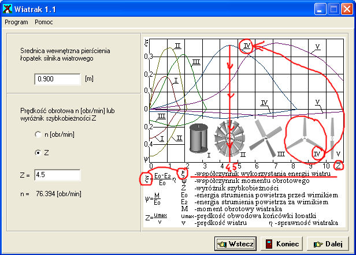Open the Pomoc menu

click(44, 21)
